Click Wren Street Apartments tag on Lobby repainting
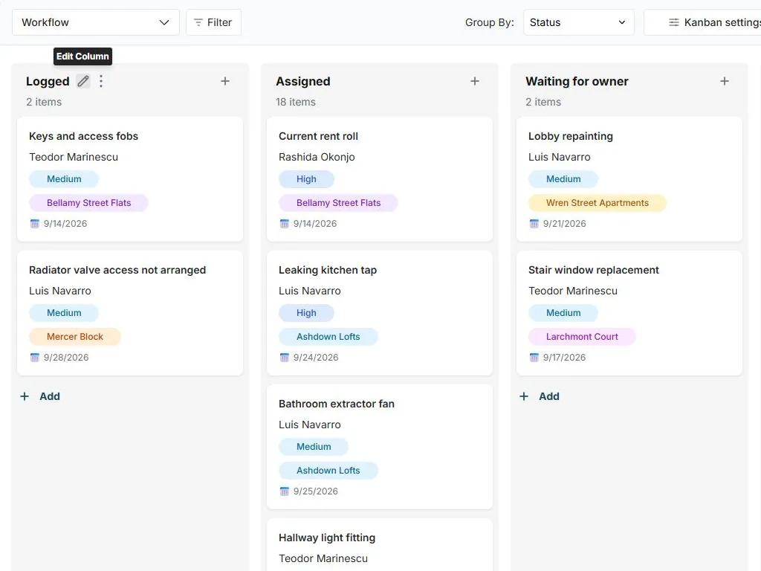Viewport: 761px width, 571px height. coord(598,203)
